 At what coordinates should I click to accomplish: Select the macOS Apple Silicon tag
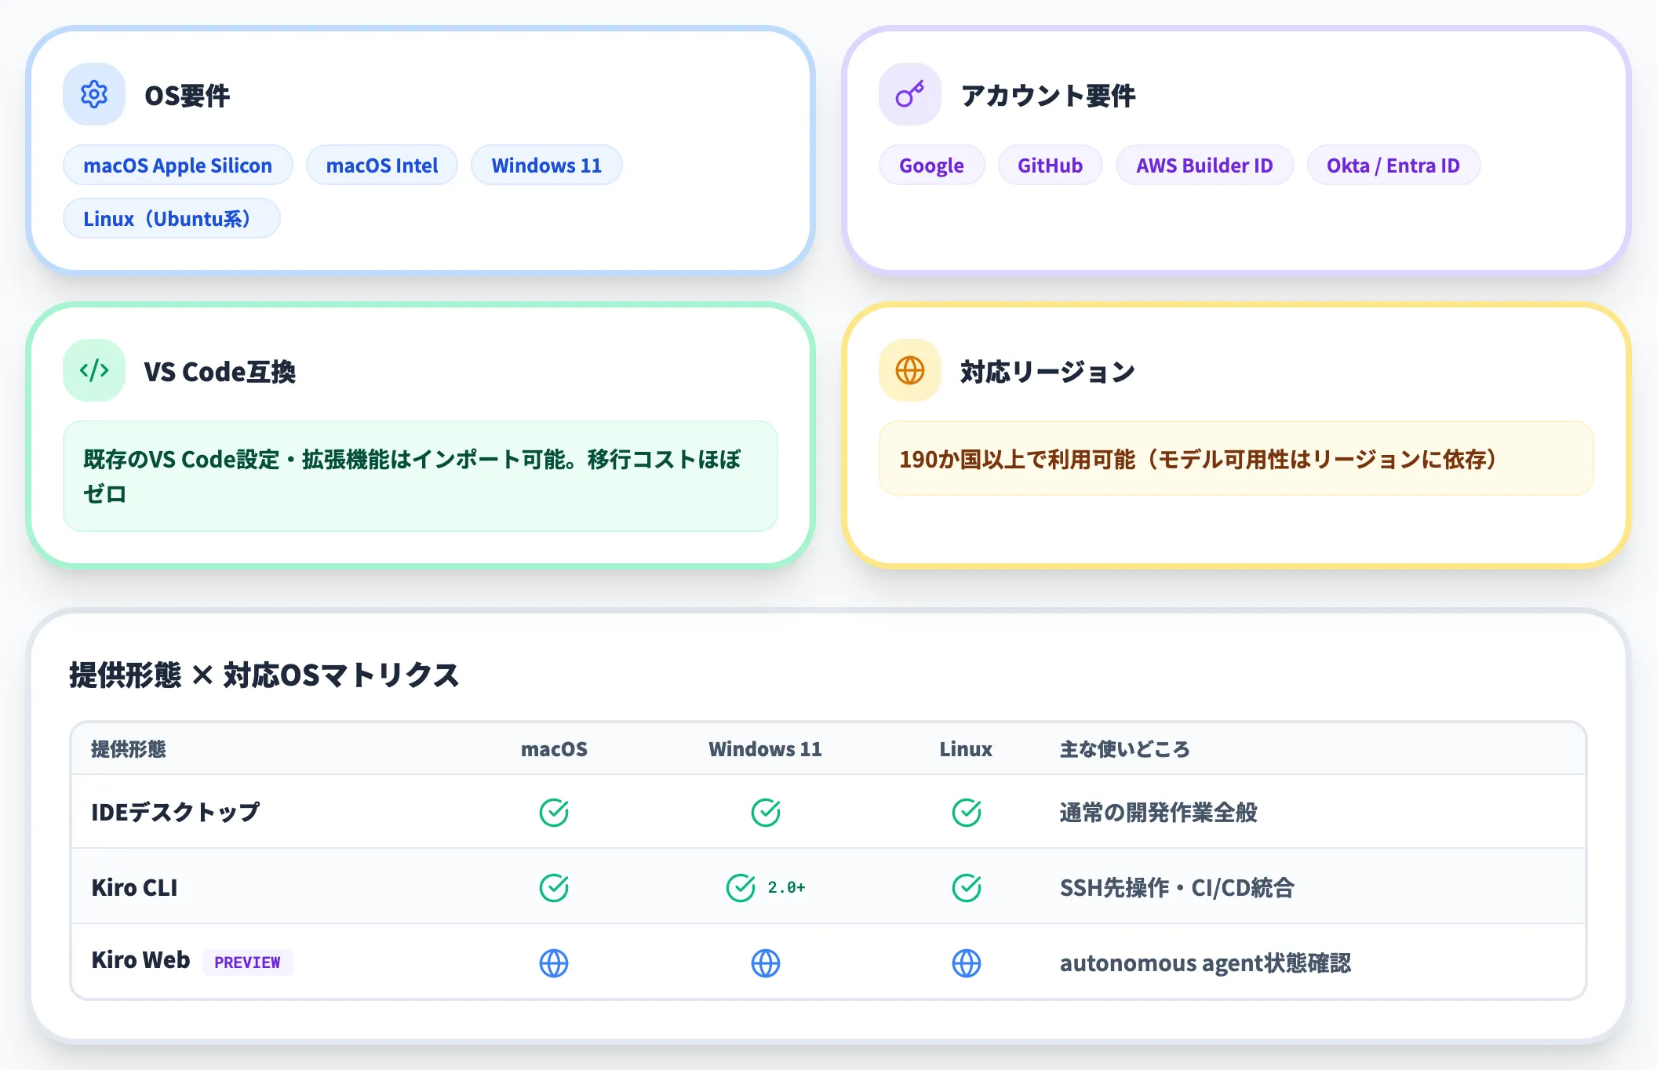178,166
